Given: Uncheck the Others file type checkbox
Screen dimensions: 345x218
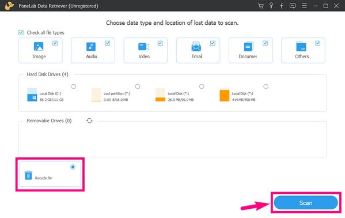Looking at the screenshot, I should coord(317,43).
